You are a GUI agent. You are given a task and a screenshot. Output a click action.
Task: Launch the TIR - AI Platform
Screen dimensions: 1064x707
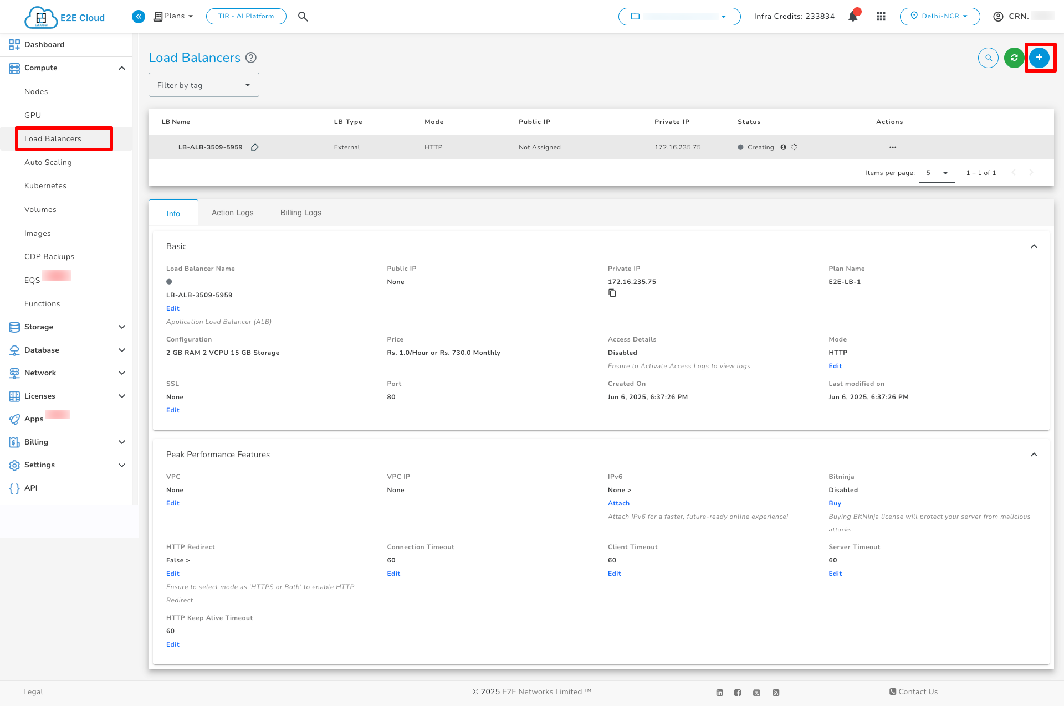coord(246,16)
